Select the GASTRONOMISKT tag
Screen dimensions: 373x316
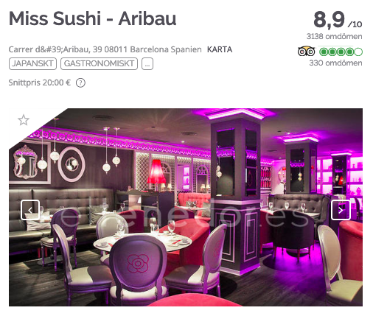pos(99,64)
